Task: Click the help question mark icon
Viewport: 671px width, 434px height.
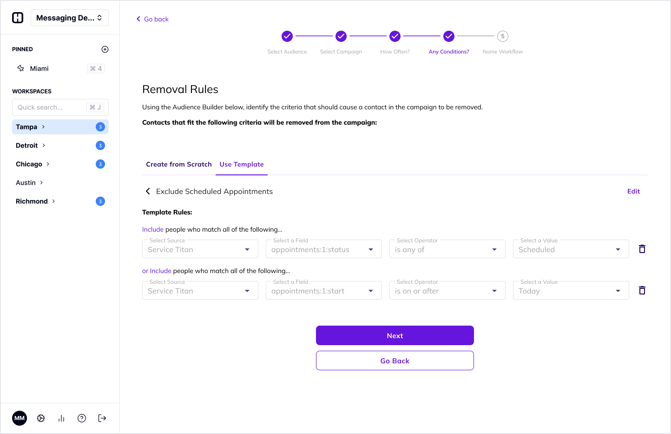Action: point(82,418)
